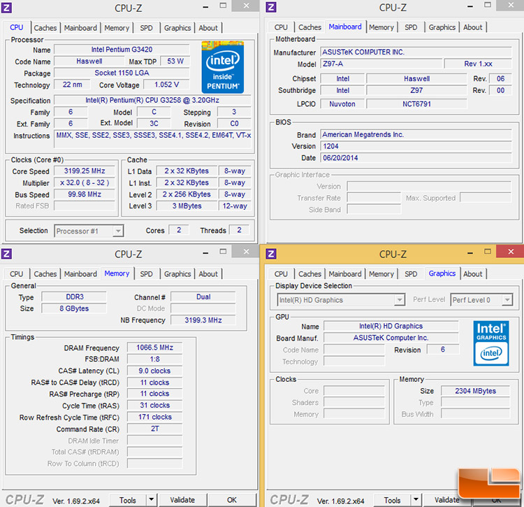This screenshot has width=524, height=507.
Task: Switch to Memory tab in top-left CPU window
Action: 117,28
